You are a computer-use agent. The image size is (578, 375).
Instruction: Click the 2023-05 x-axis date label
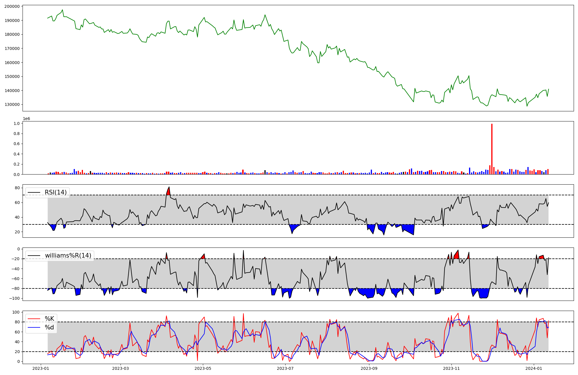click(203, 368)
